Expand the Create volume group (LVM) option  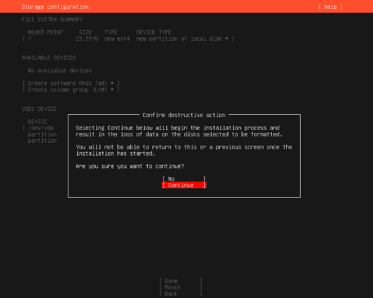tap(71, 90)
